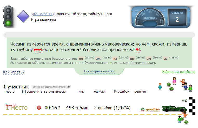Viewport: 198px width, 128px height.
Task: Click the drag handle dots above participants
Action: click(x=5, y=81)
